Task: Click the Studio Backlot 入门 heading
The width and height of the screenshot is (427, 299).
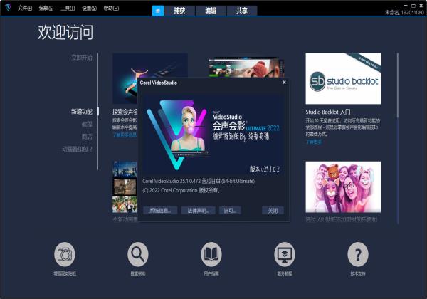Action: [328, 112]
